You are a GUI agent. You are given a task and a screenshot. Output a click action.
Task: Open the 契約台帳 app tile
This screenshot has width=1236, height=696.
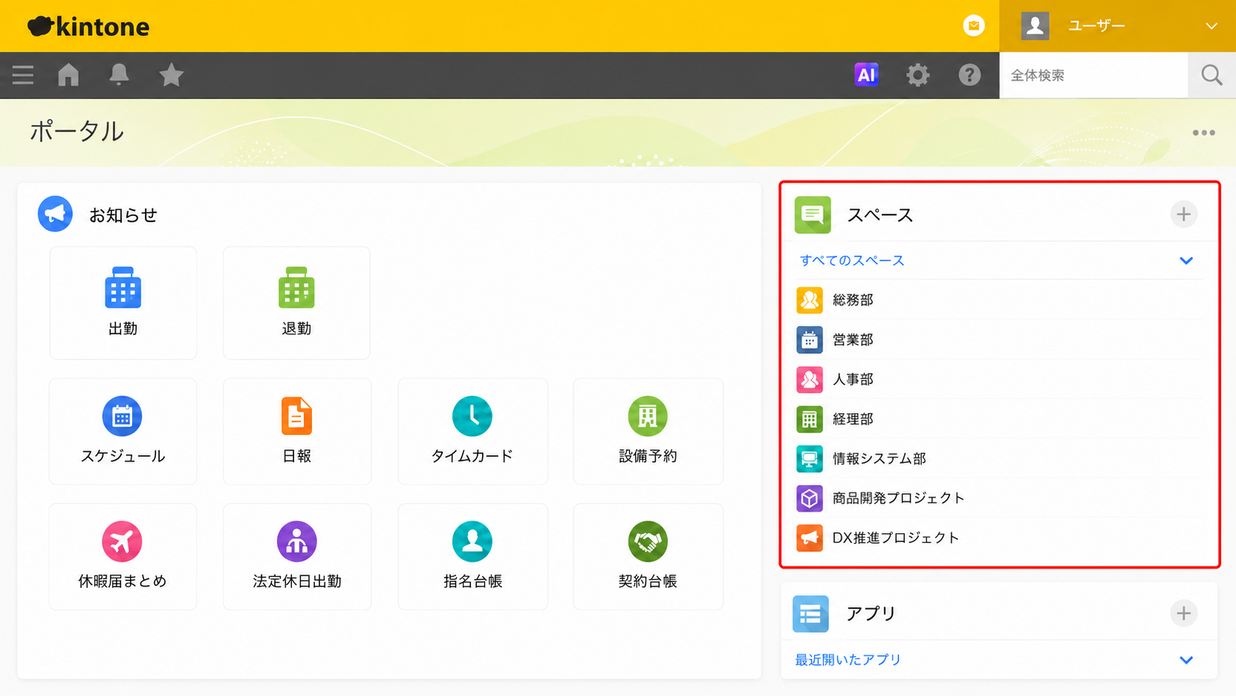point(648,556)
